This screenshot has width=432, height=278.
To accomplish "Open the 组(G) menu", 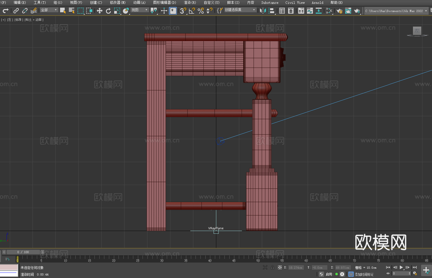I will pyautogui.click(x=58, y=2).
